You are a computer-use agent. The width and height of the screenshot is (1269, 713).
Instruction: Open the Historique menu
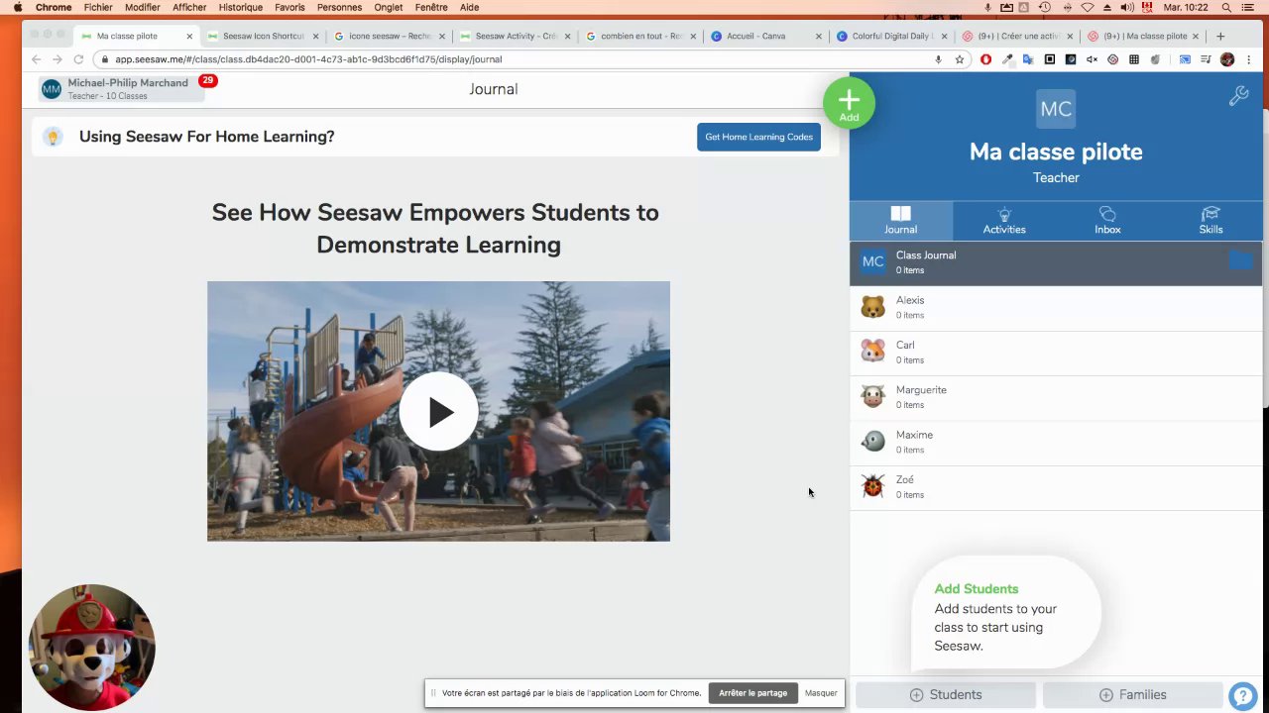241,7
